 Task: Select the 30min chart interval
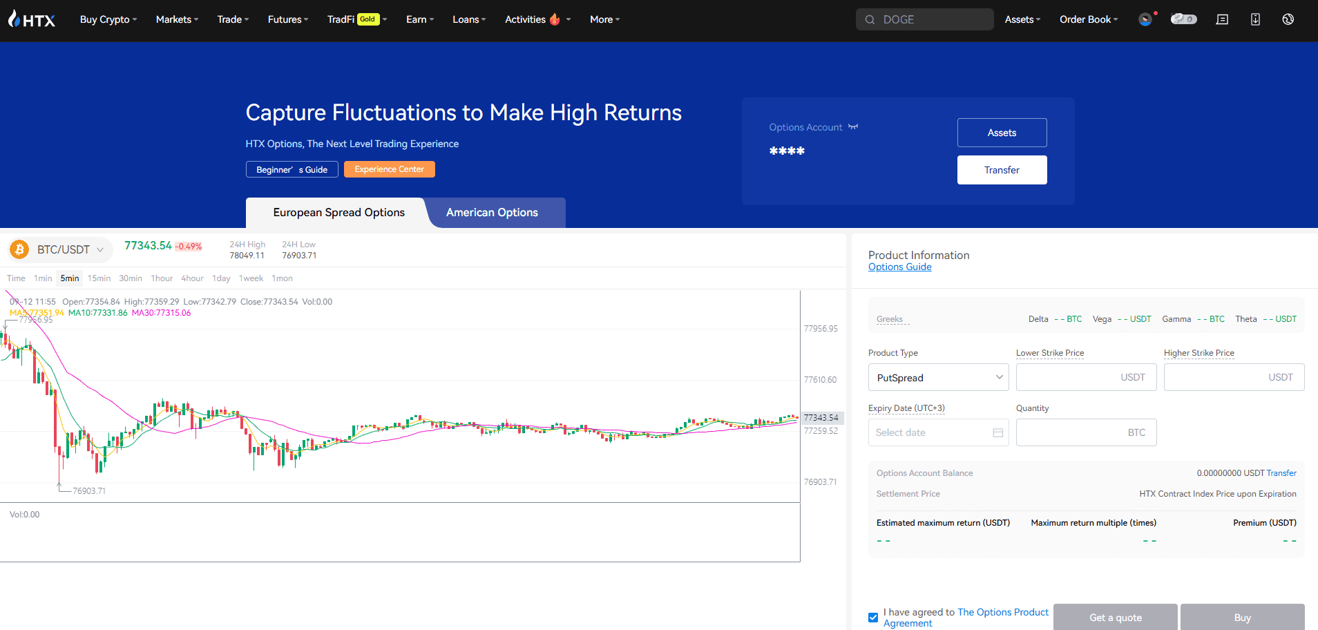click(x=131, y=278)
